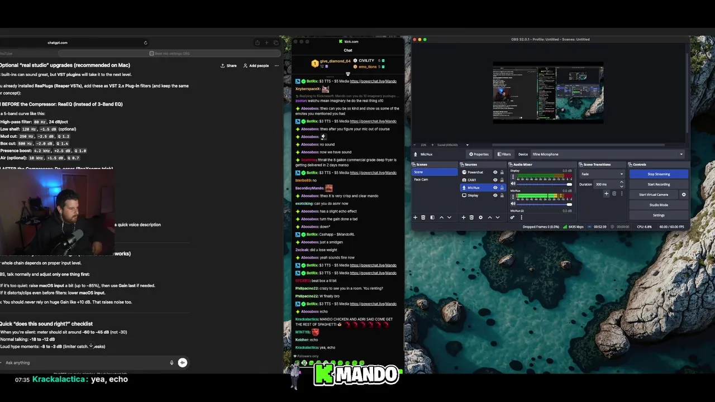Expand the fifine Microphone device dropdown
The image size is (715, 402).
(607, 154)
